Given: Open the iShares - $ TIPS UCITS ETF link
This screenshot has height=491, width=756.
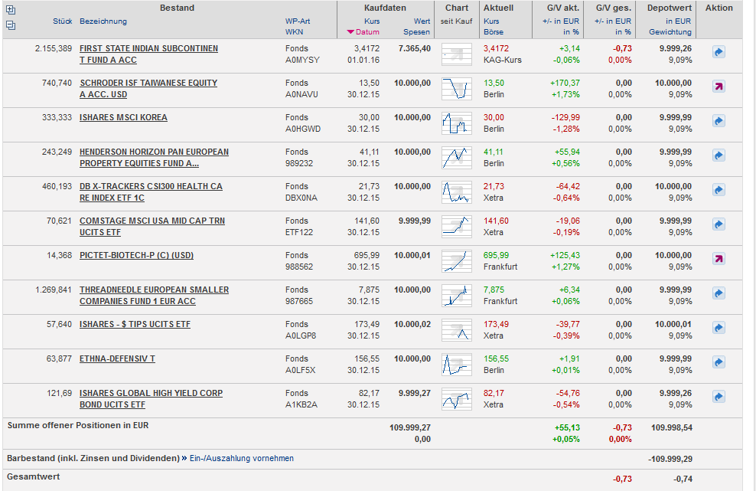Looking at the screenshot, I should coord(135,324).
